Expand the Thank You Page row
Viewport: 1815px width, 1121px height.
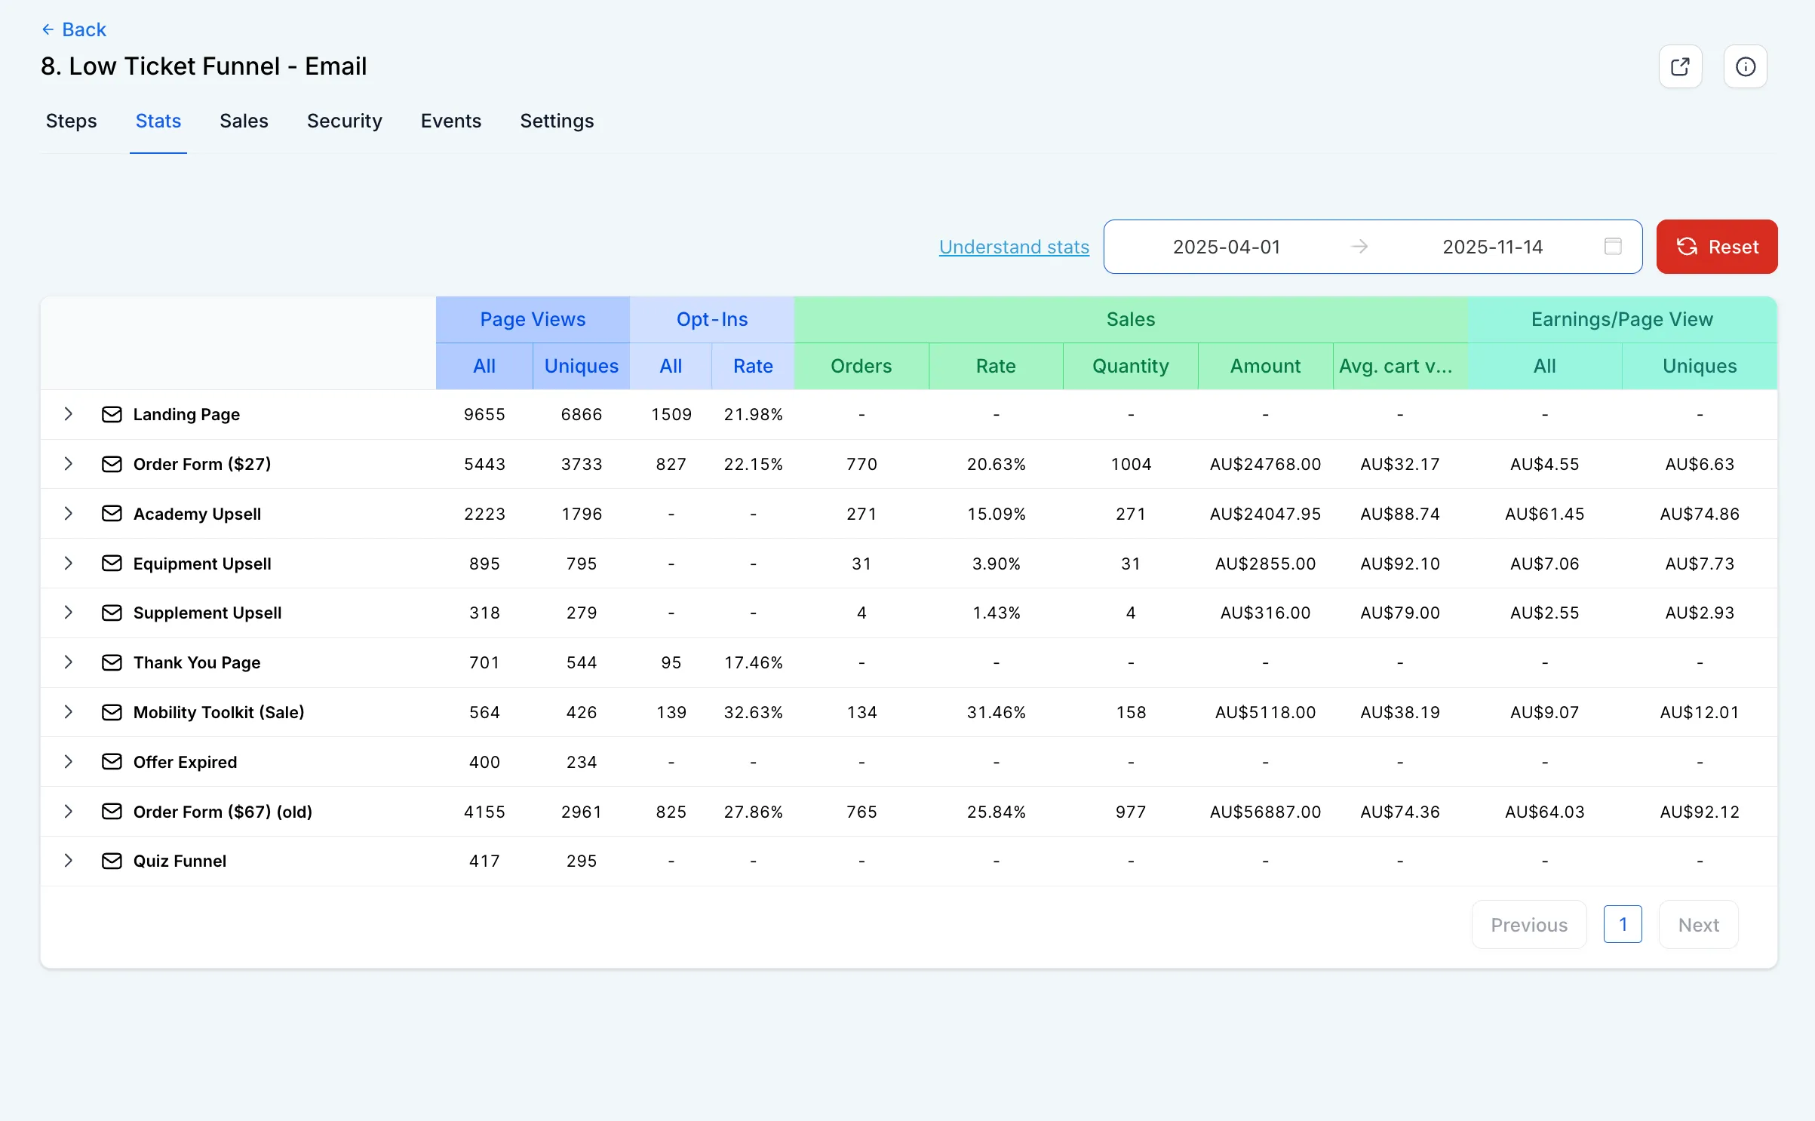(x=69, y=662)
